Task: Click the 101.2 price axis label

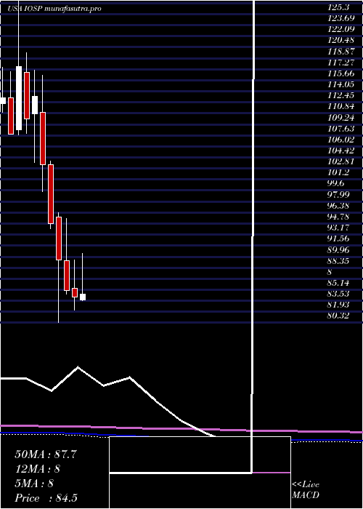Action: pyautogui.click(x=338, y=173)
